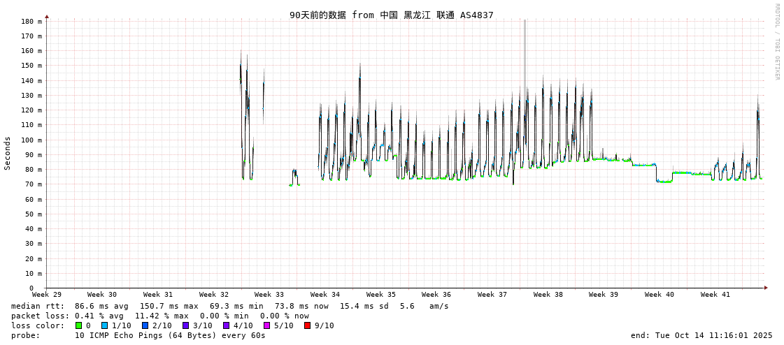The height and width of the screenshot is (345, 784).
Task: Select the red 9/10 loss swatch
Action: pyautogui.click(x=308, y=325)
